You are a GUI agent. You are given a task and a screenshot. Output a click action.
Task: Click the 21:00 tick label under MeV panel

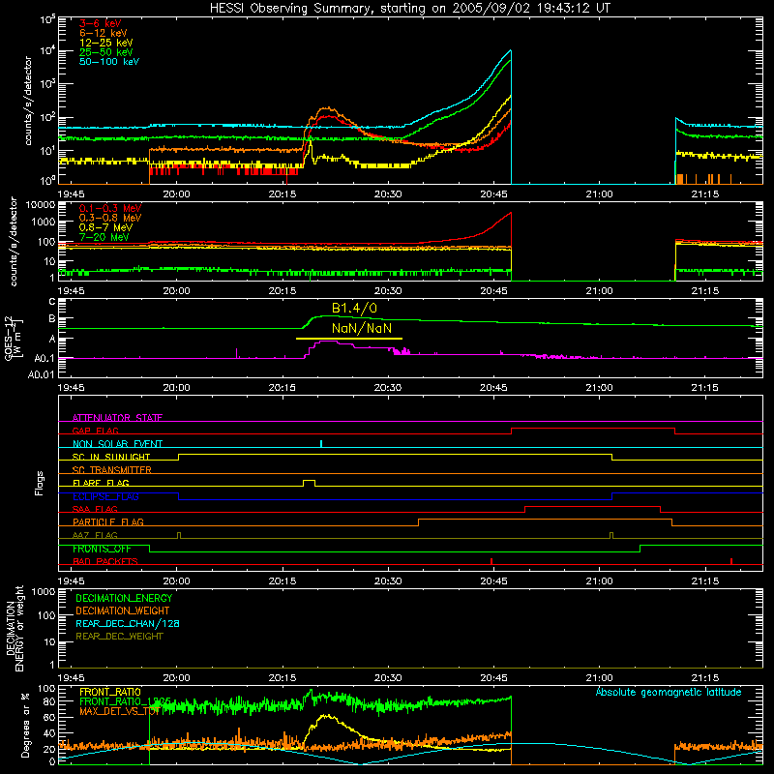click(x=599, y=291)
